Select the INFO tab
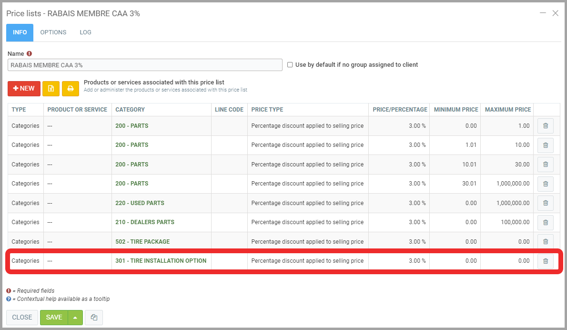Viewport: 567px width, 330px height. pos(20,32)
